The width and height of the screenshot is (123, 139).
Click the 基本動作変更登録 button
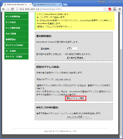tap(75, 58)
